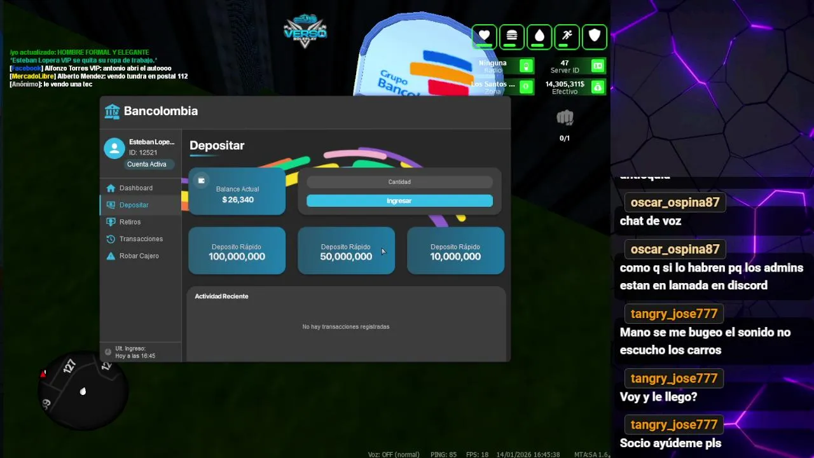Click the 'Voy y le llego?' message
This screenshot has width=814, height=458.
pyautogui.click(x=658, y=397)
